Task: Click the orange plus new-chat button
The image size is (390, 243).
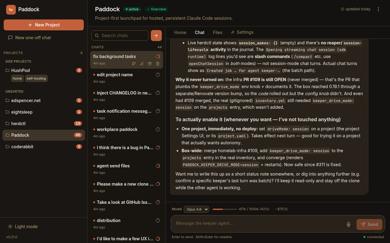Action: 156,36
